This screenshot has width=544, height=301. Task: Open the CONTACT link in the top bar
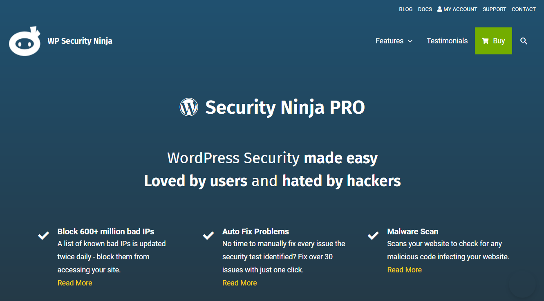pos(524,9)
